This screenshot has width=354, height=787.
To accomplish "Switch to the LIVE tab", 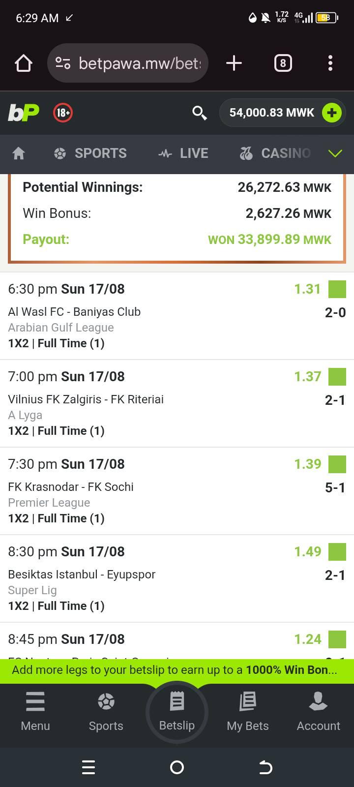I will click(x=183, y=153).
